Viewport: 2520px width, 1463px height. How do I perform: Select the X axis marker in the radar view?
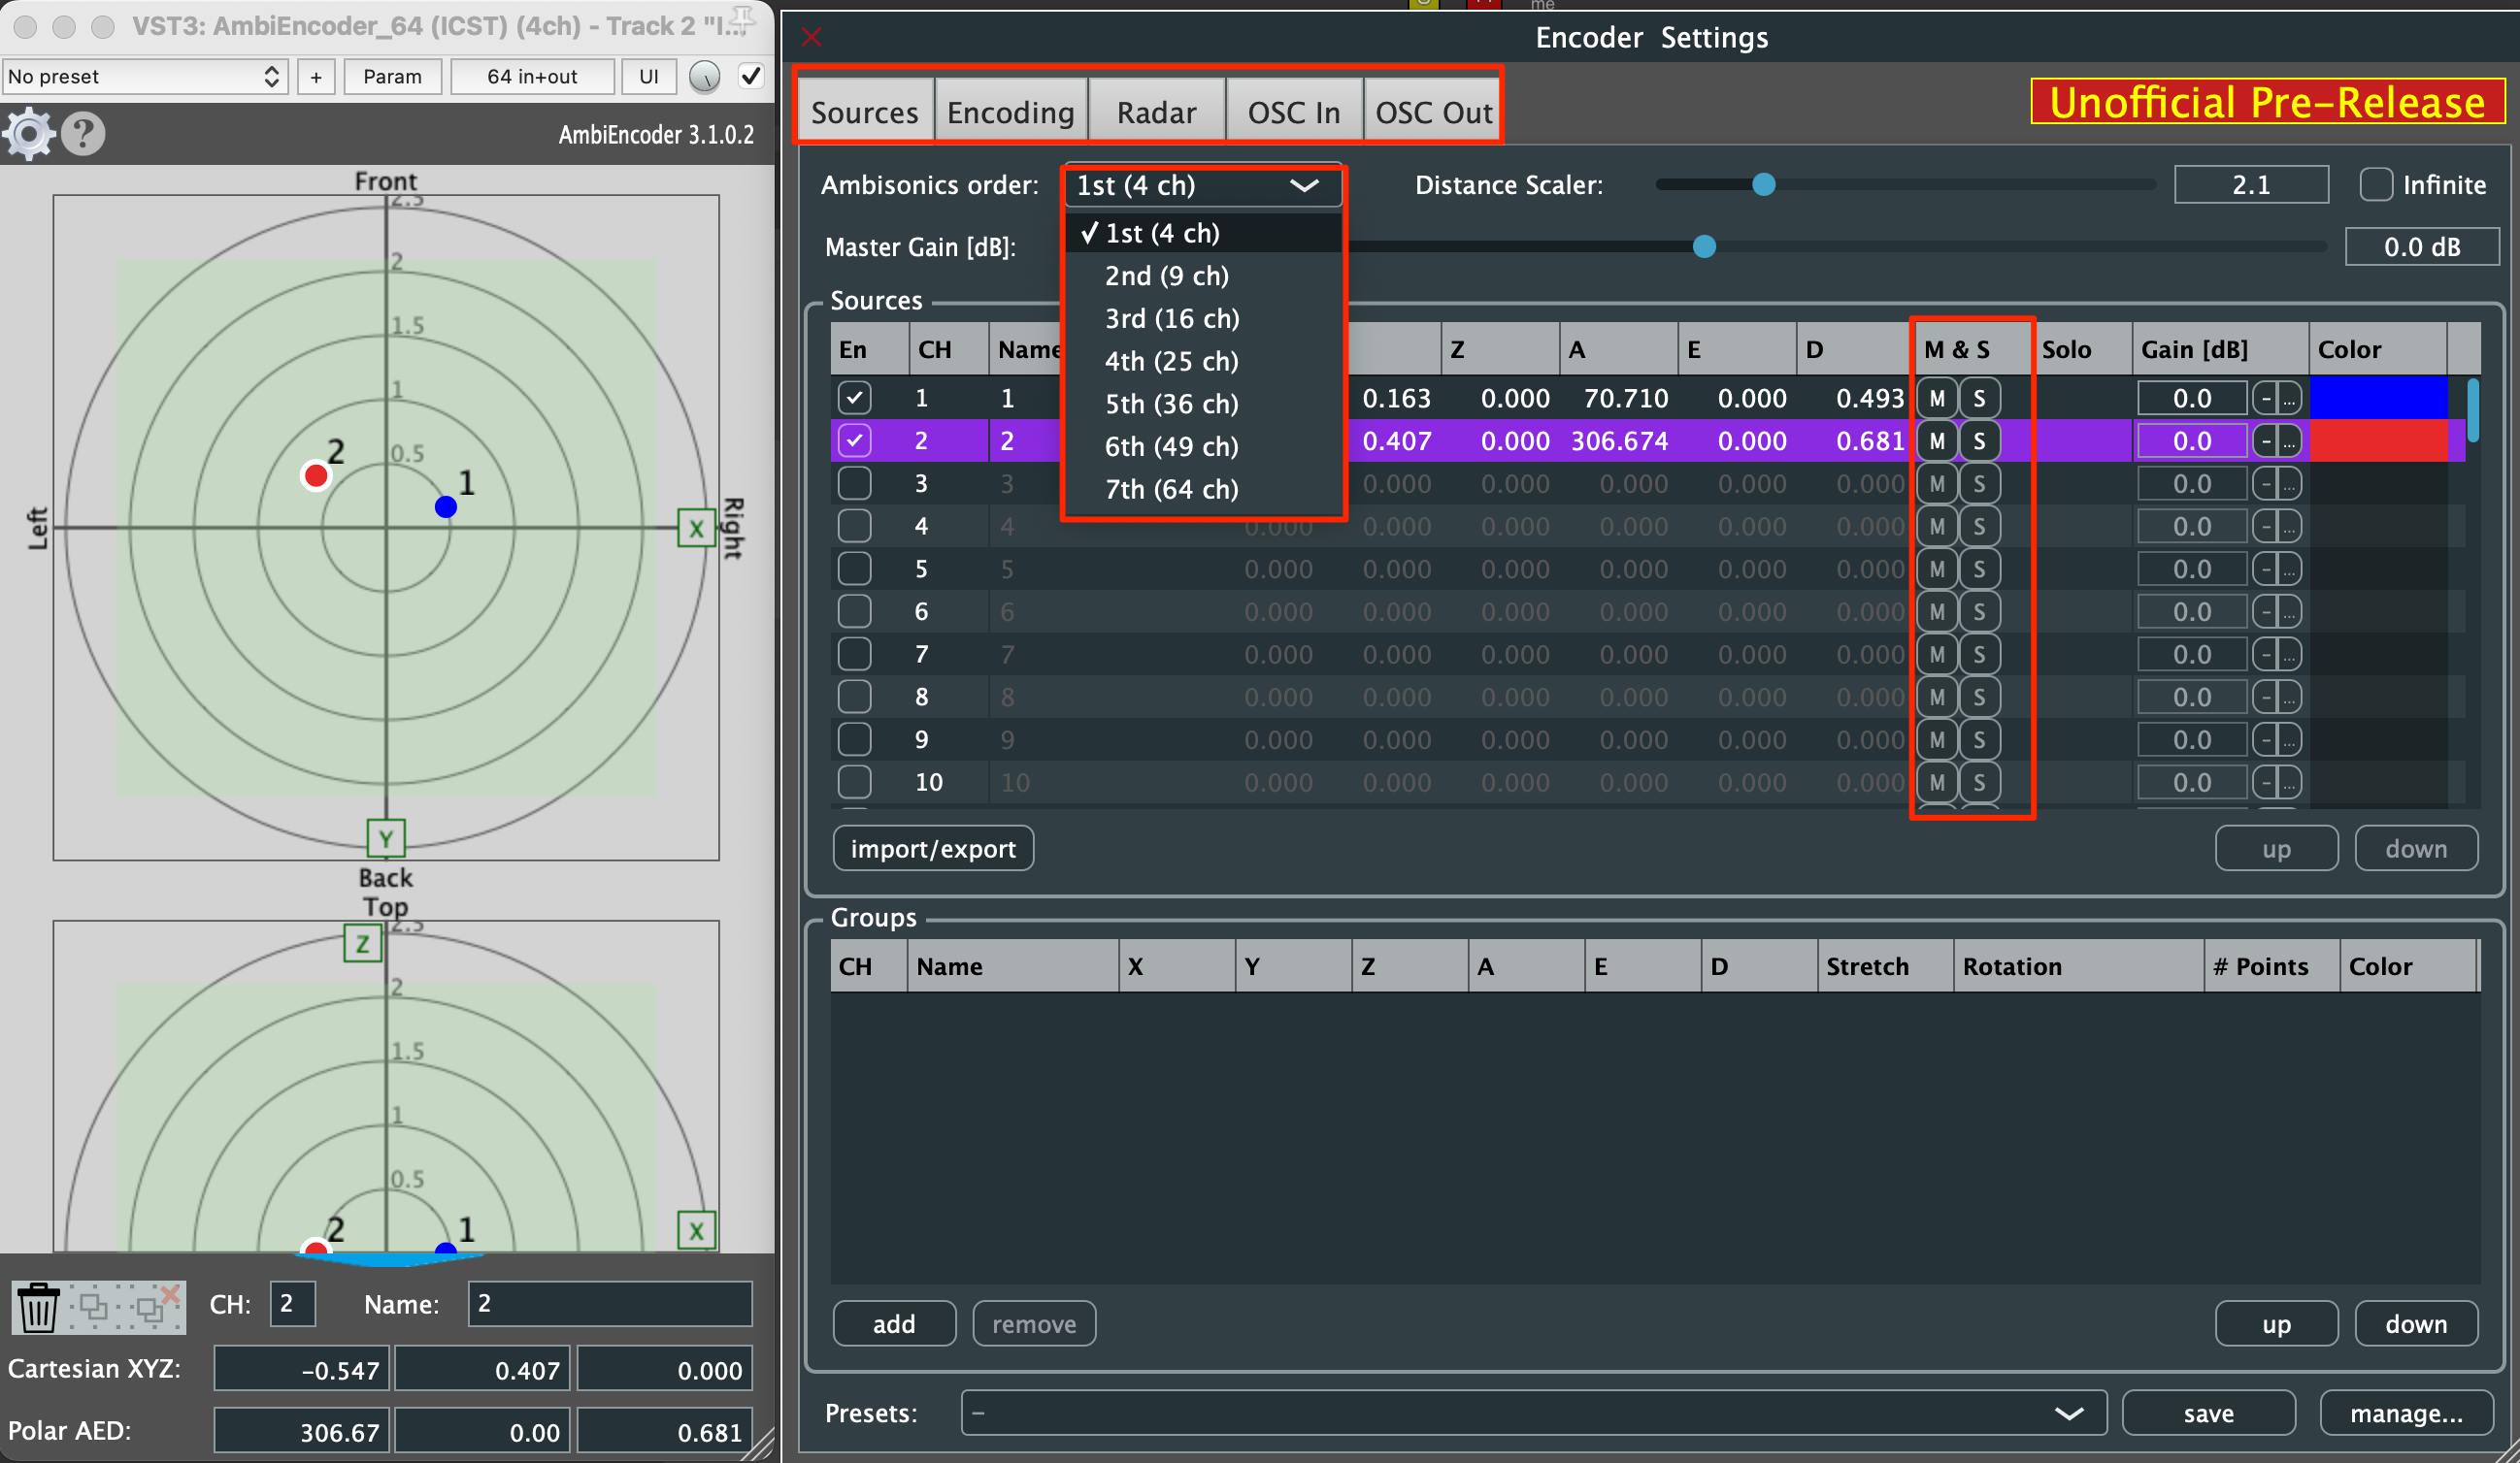(696, 530)
